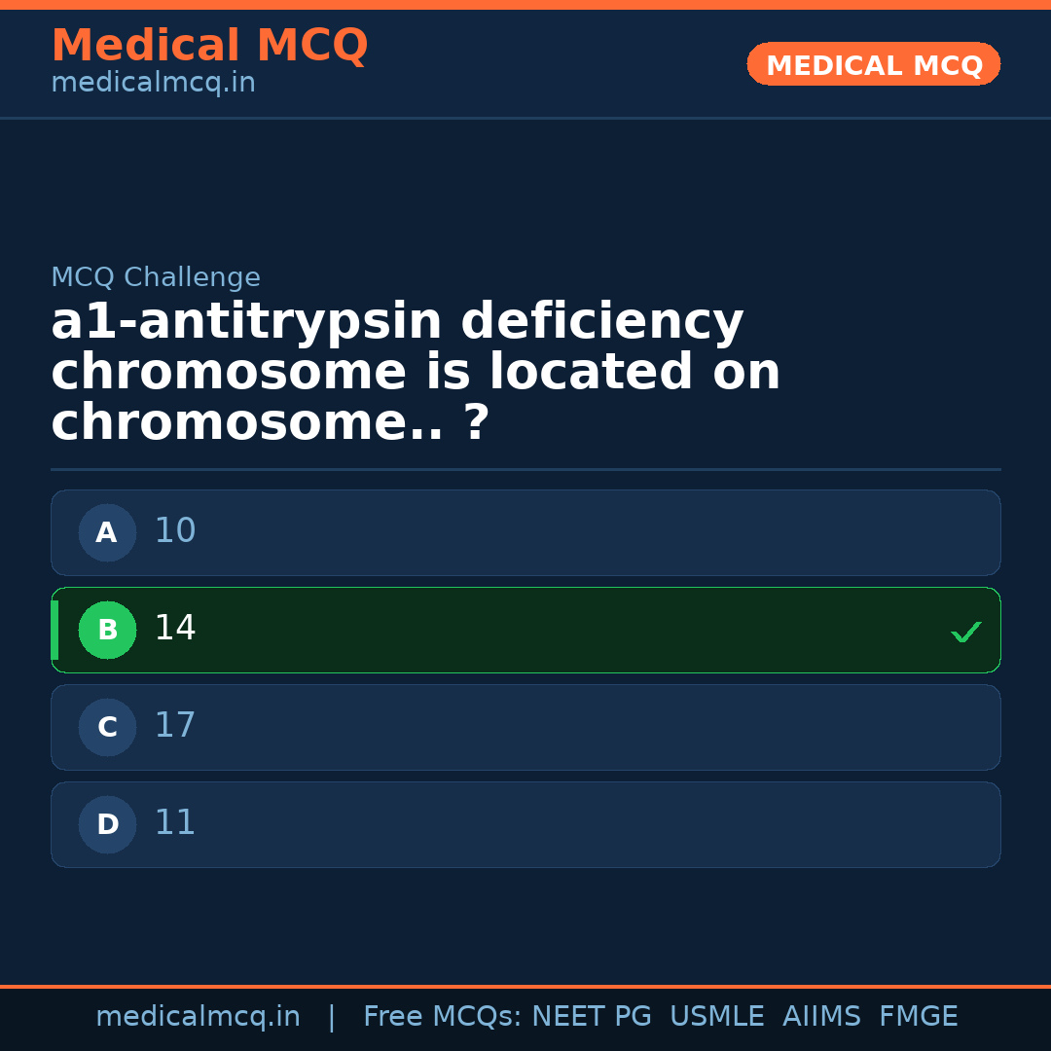
Task: Click the MCQ Challenge label
Action: 156,278
